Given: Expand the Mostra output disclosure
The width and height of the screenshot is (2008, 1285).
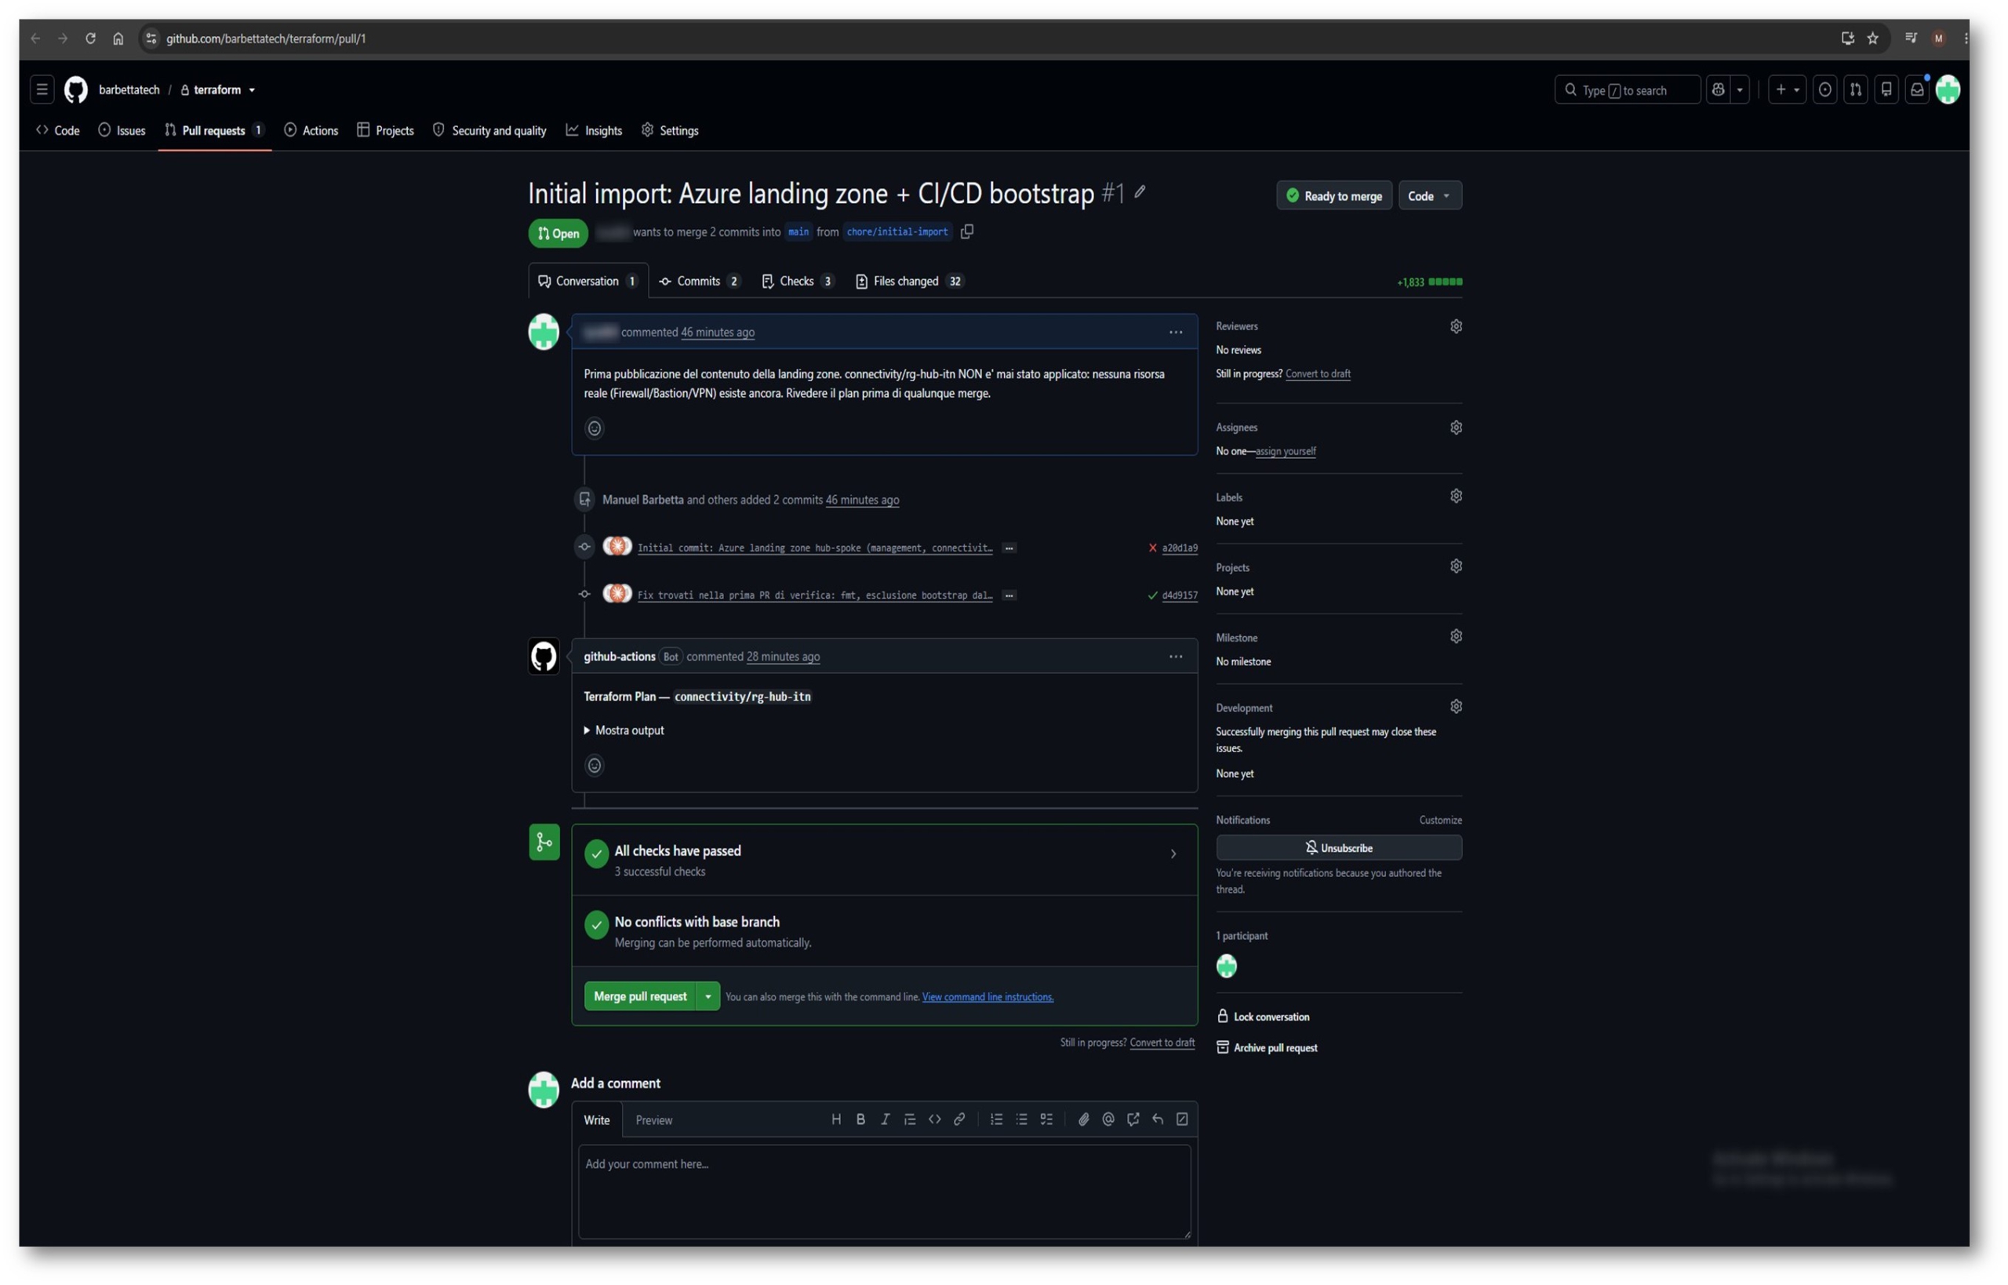Looking at the screenshot, I should (x=624, y=731).
